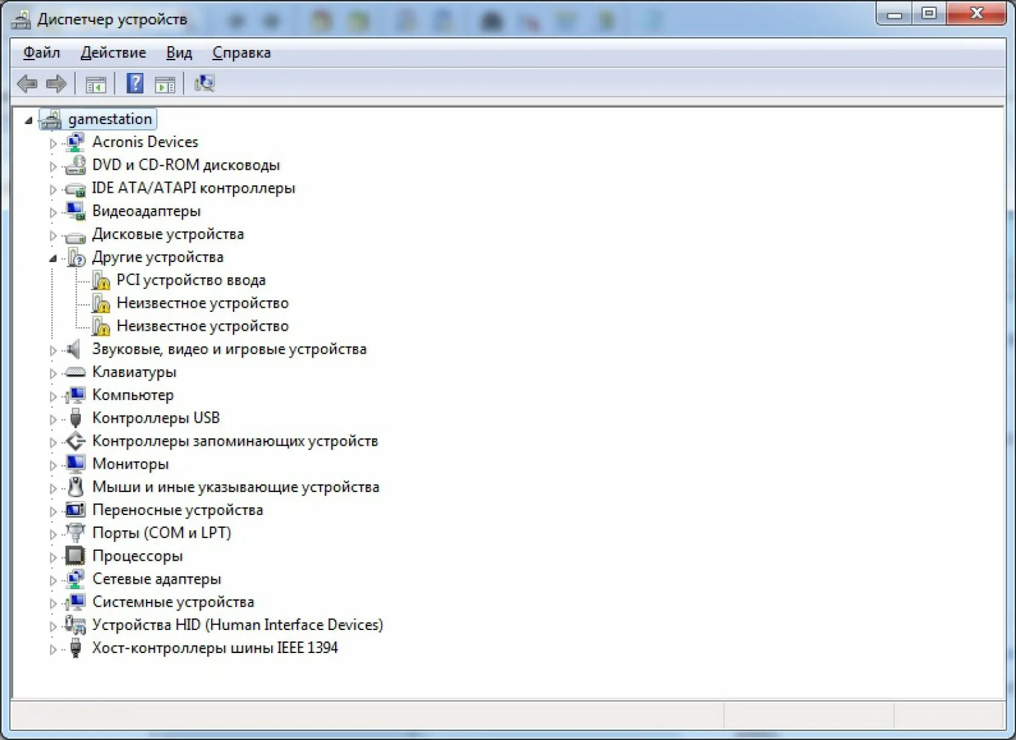Select the PCI устройство ввода warning icon
Image resolution: width=1016 pixels, height=740 pixels.
pyautogui.click(x=101, y=280)
